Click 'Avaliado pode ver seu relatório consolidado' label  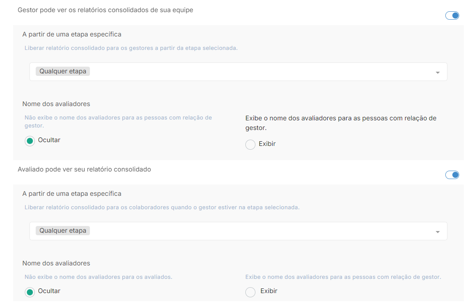coord(84,169)
